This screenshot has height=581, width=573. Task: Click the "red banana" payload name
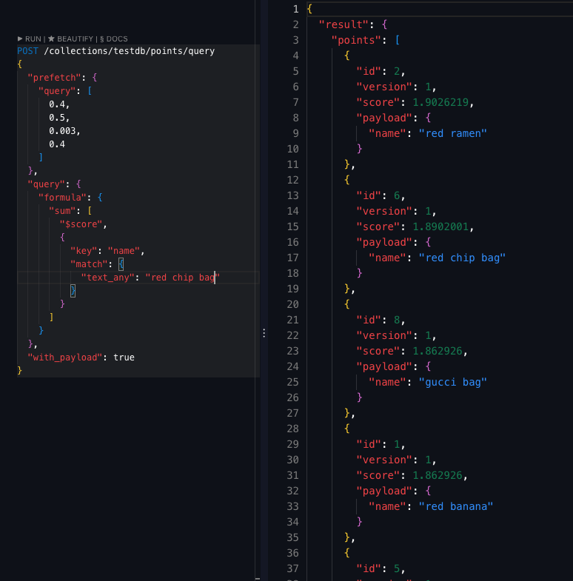point(455,506)
